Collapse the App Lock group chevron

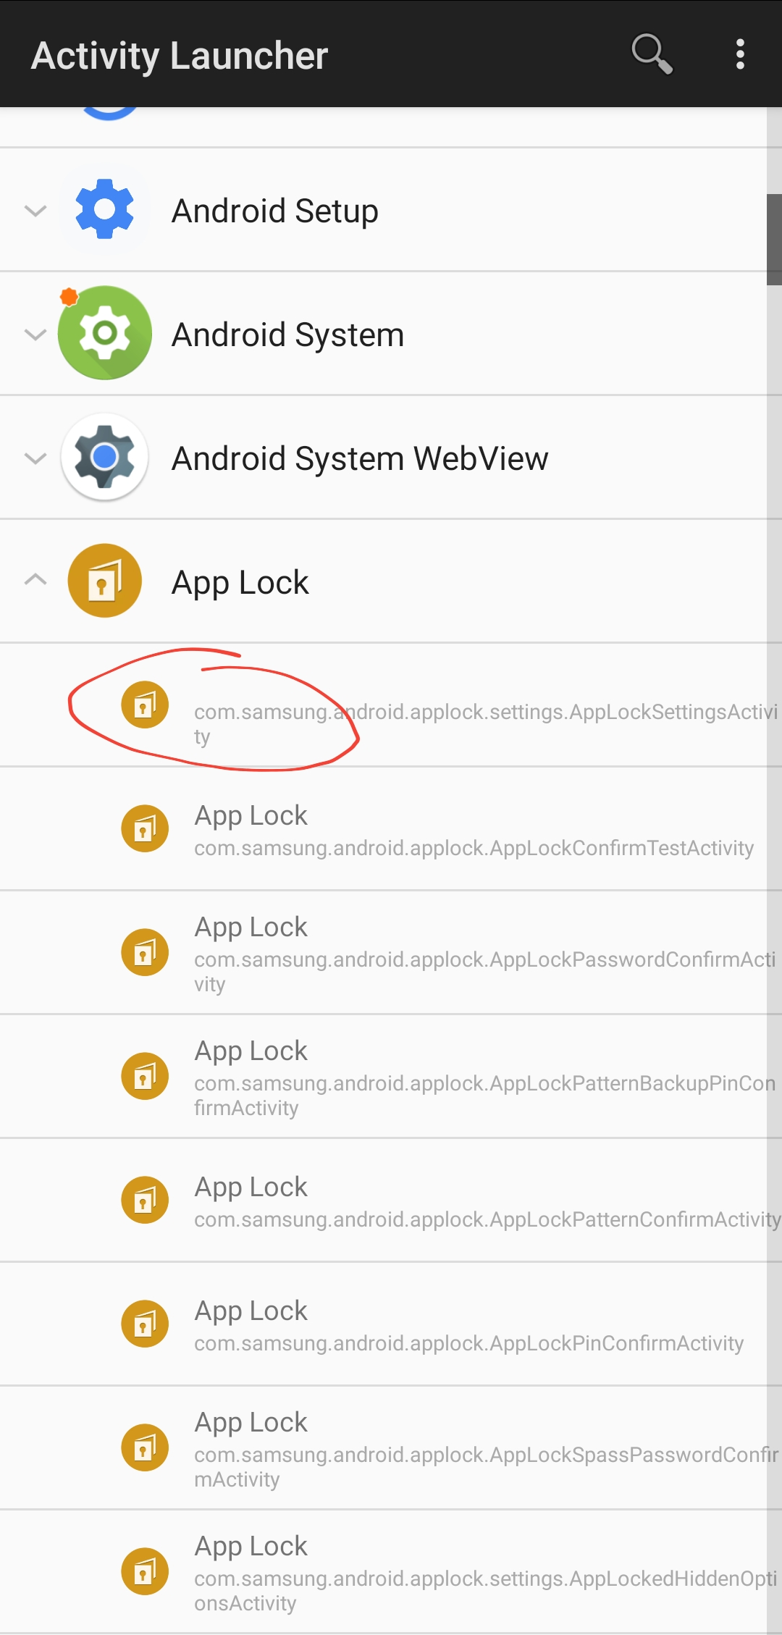coord(35,580)
